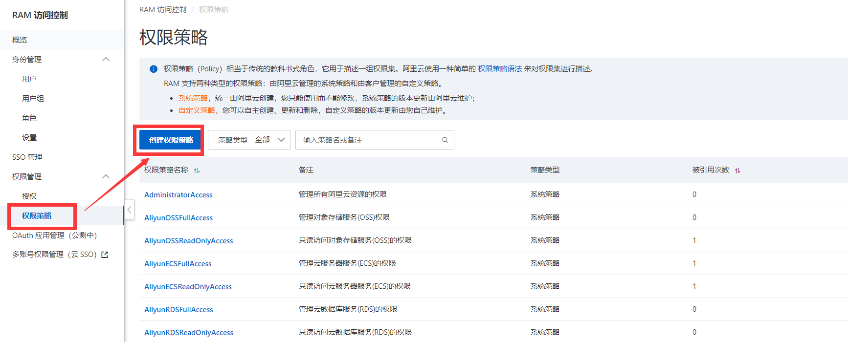Screen dimensions: 848x342
Task: Open OAuth 应用管理 (公测中)
Action: tap(55, 235)
